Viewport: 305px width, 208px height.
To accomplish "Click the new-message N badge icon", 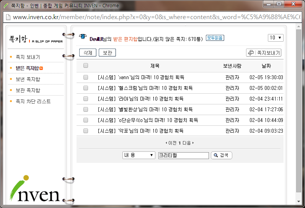I will point(41,68).
